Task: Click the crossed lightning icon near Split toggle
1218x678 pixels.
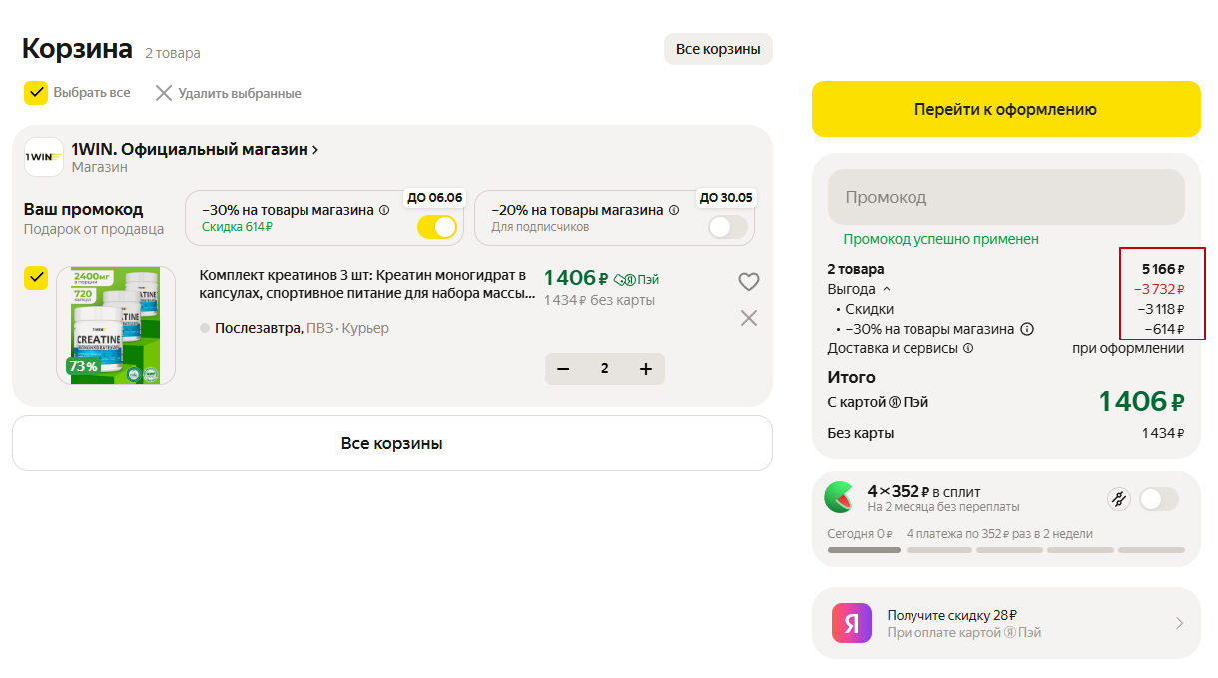Action: pyautogui.click(x=1119, y=499)
